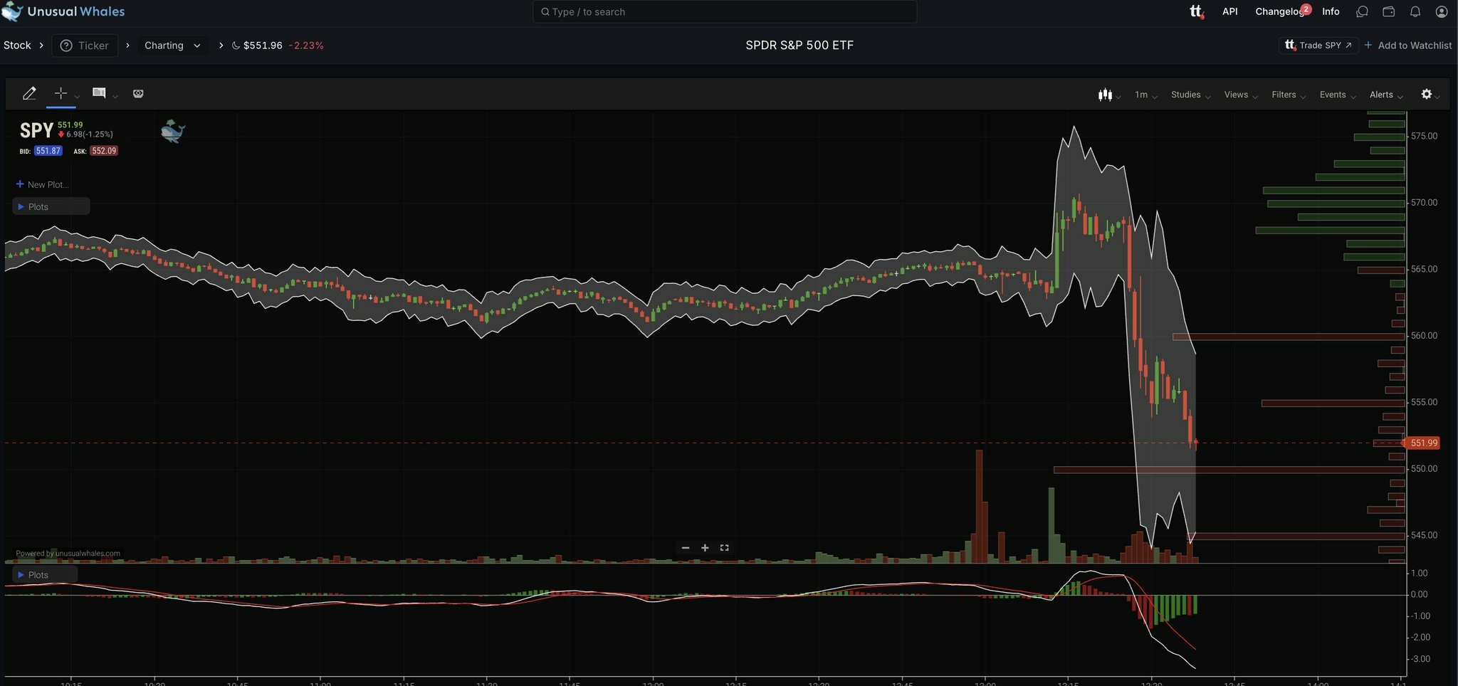Click Add to Watchlist
Screen dimensions: 1458x686
1407,46
